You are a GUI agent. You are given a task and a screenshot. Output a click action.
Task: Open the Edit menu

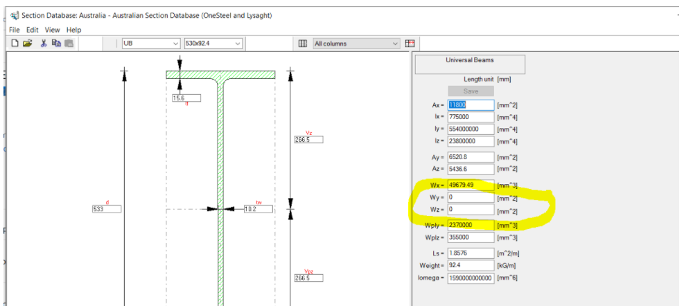tap(33, 30)
